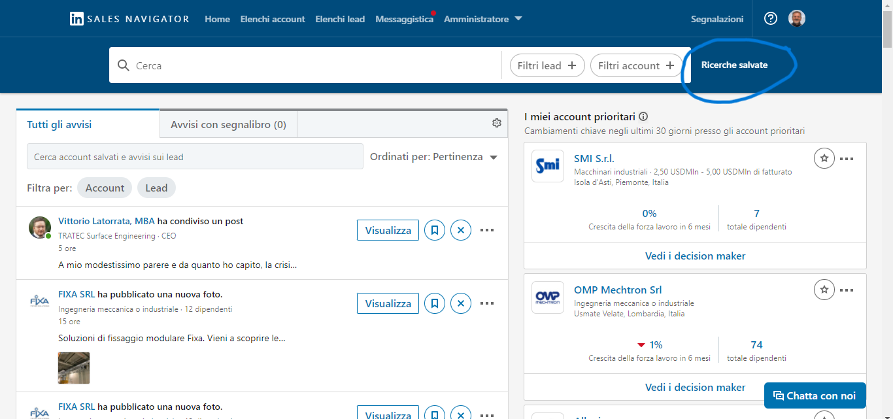Open Elenchi lead menu item
This screenshot has width=893, height=419.
click(x=340, y=19)
